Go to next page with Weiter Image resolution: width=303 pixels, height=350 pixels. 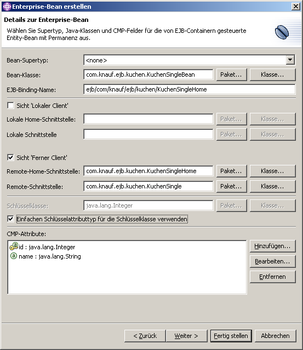pyautogui.click(x=186, y=336)
